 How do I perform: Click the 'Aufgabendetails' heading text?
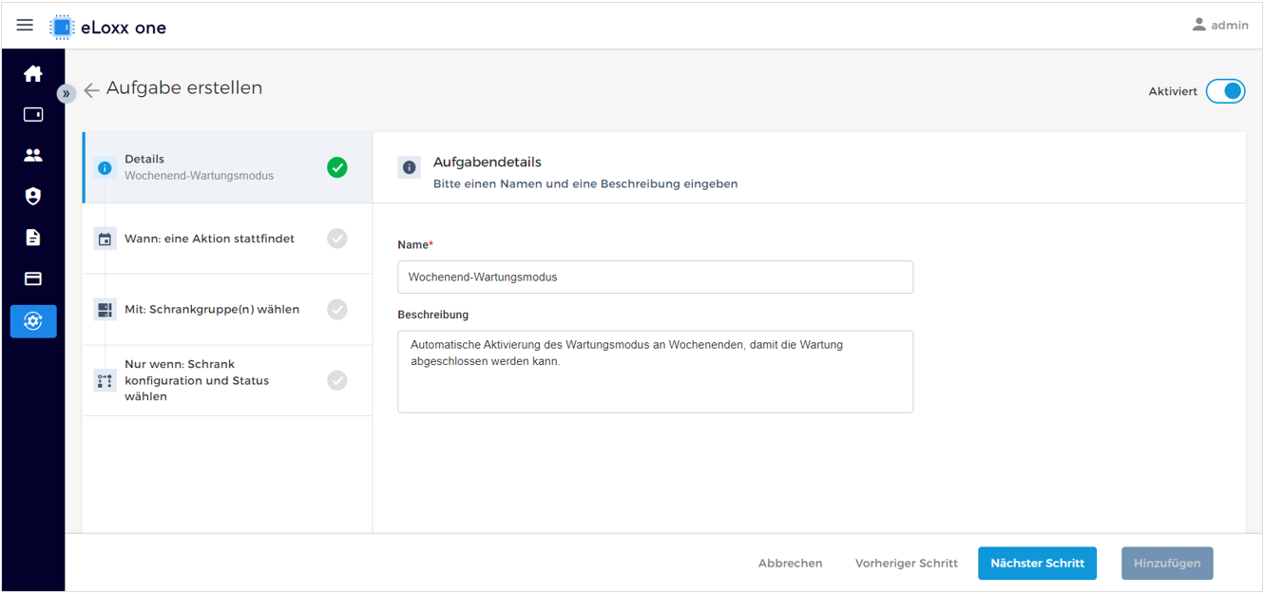488,163
